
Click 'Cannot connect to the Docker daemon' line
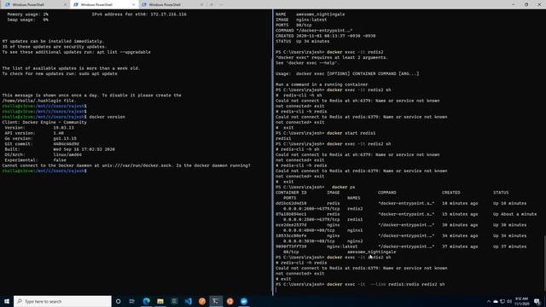(126, 165)
